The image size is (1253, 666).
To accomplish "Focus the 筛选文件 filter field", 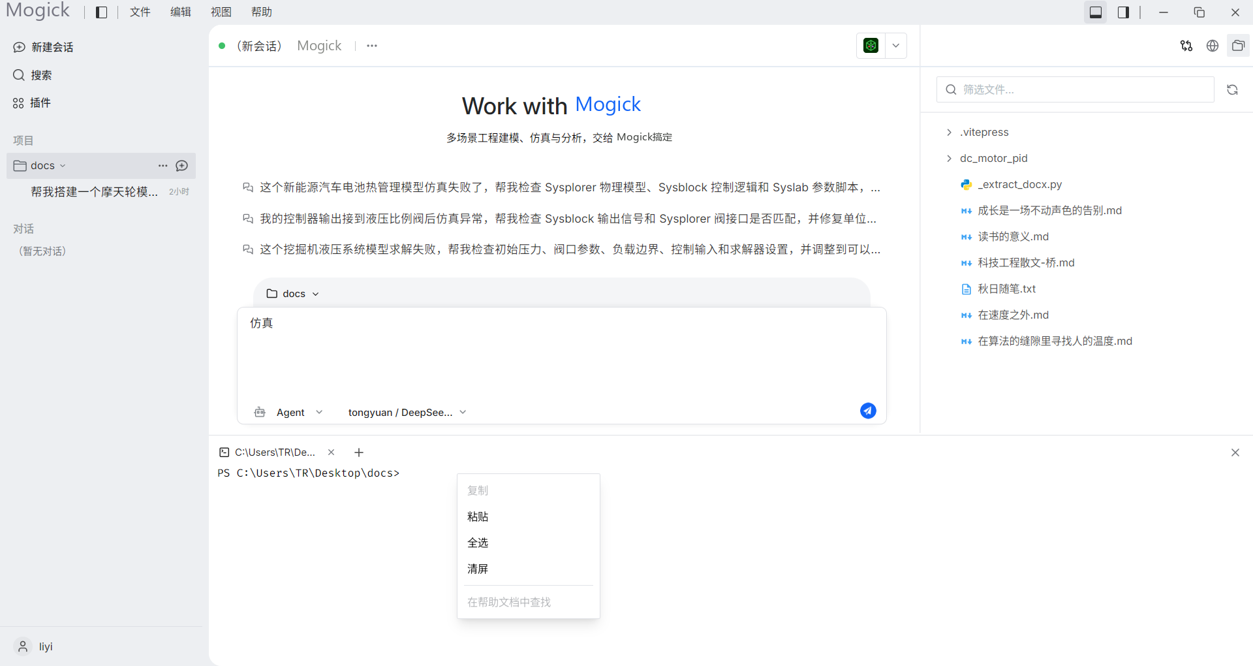I will 1075,89.
